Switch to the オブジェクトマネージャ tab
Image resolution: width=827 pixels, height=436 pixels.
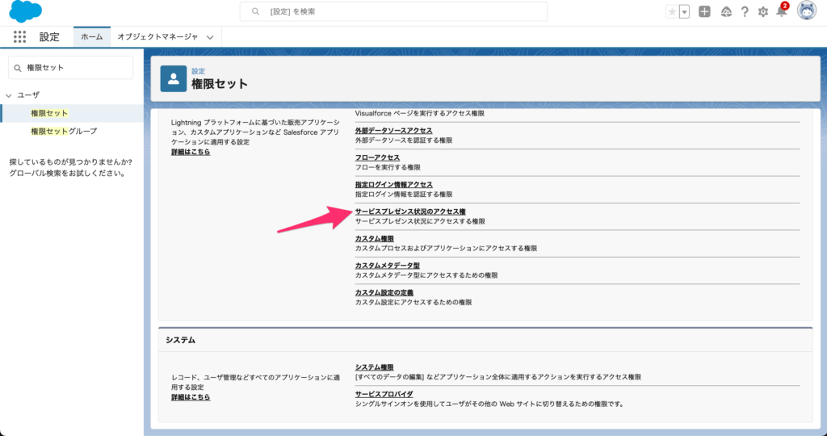(x=157, y=37)
